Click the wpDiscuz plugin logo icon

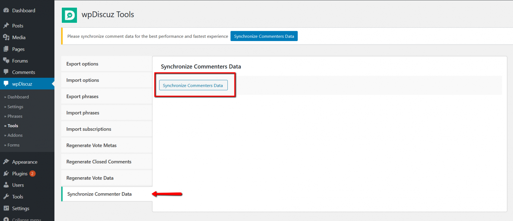pos(69,15)
